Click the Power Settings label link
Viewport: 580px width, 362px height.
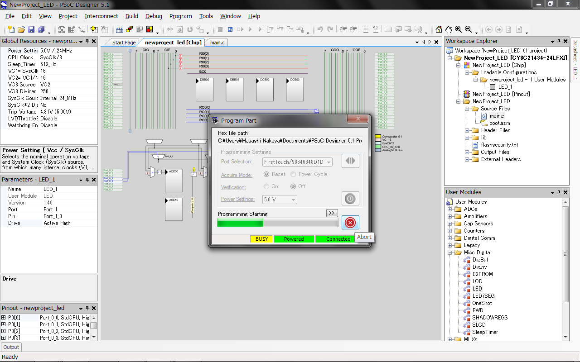[x=237, y=199]
